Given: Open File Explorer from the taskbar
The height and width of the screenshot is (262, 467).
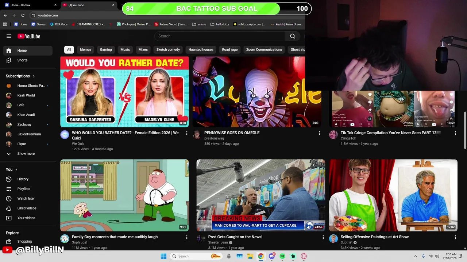Looking at the screenshot, I should (250, 256).
